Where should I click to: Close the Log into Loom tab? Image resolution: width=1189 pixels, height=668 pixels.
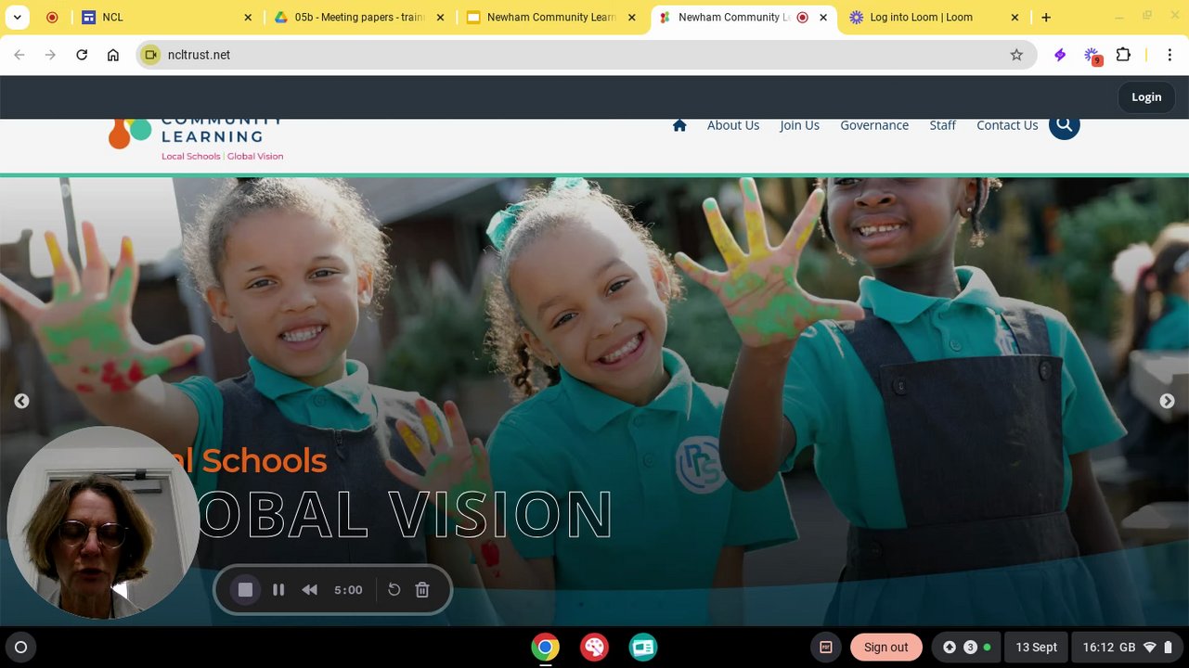[x=1015, y=18]
